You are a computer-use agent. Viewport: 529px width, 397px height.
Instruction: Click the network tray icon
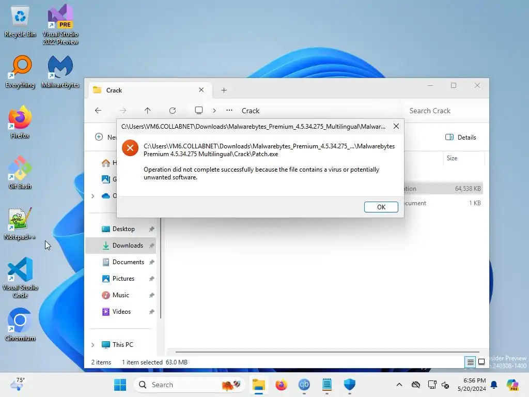432,385
